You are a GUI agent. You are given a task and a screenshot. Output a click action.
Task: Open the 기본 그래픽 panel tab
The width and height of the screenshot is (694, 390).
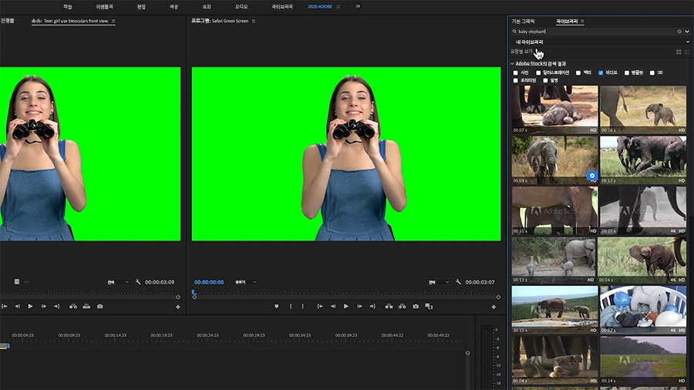click(x=522, y=22)
